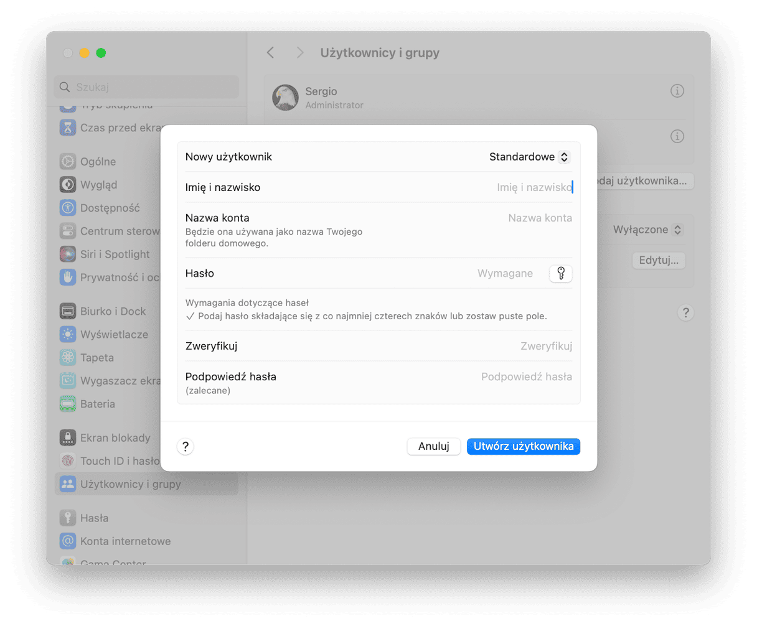
Task: Click the Prywatność hand icon
Action: pos(68,277)
